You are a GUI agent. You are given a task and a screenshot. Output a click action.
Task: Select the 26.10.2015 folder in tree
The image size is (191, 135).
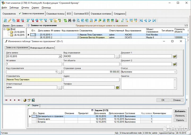(19, 35)
